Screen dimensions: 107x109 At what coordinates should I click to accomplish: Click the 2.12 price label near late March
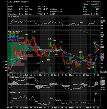[x=53, y=52]
